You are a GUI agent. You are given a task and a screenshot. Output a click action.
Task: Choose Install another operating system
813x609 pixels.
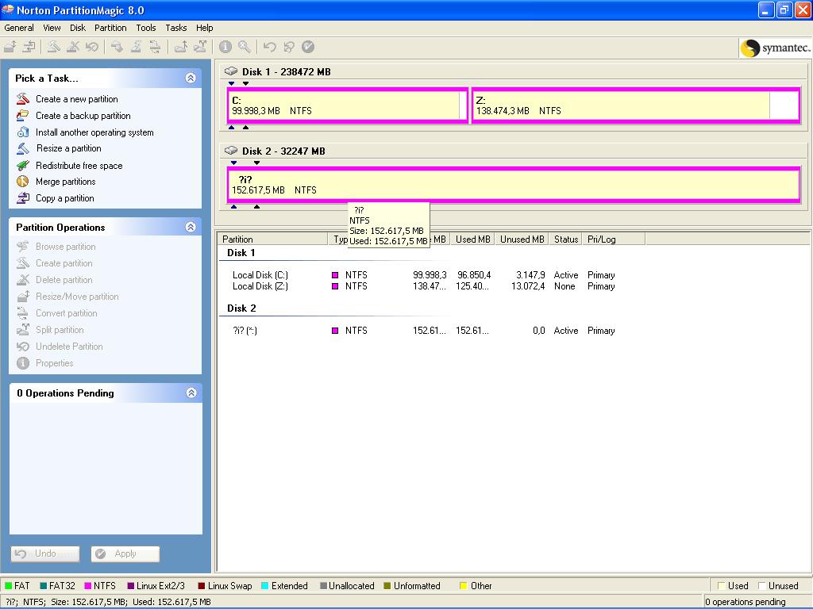(x=94, y=132)
